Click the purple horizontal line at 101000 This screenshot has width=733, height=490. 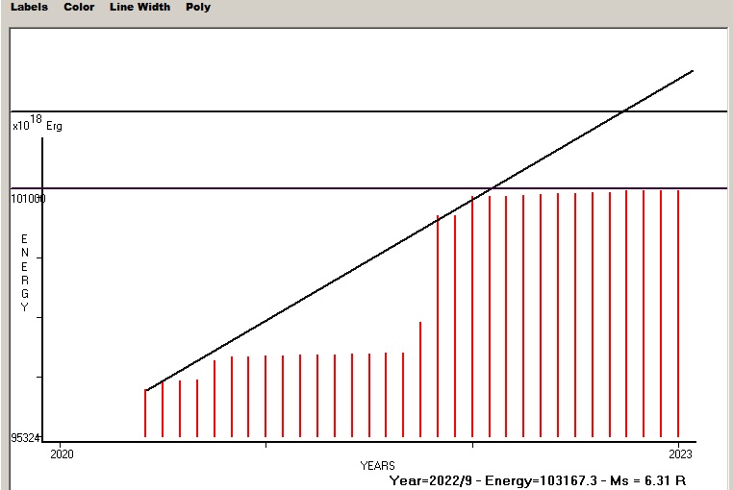click(x=289, y=188)
